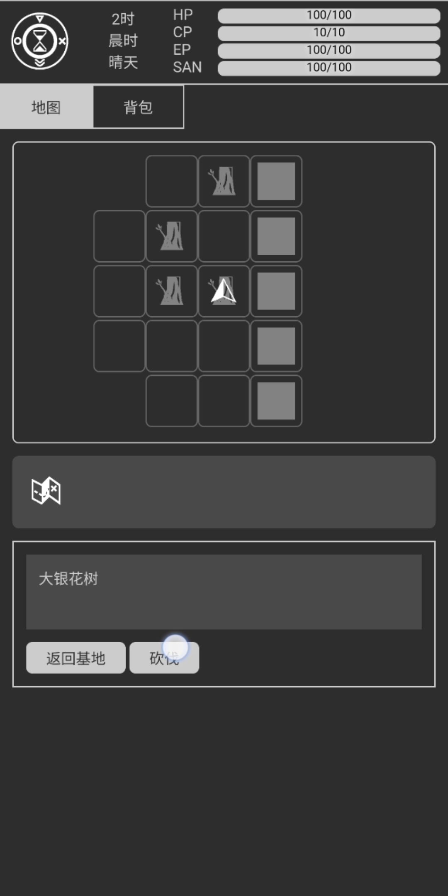Open the 背包 tab
Screen dimensions: 448x896
point(138,107)
